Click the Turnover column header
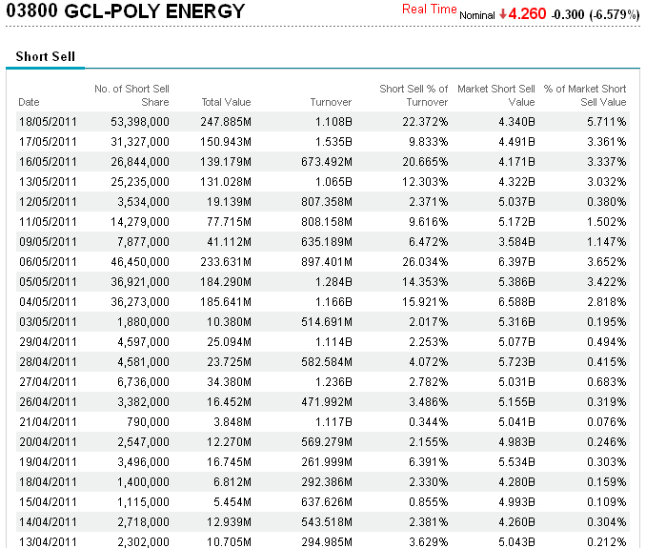Viewport: 646px width, 548px height. 331,102
